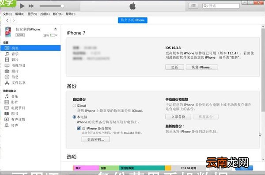Open the 帮助(H) menu
This screenshot has height=175, width=265.
click(x=71, y=14)
